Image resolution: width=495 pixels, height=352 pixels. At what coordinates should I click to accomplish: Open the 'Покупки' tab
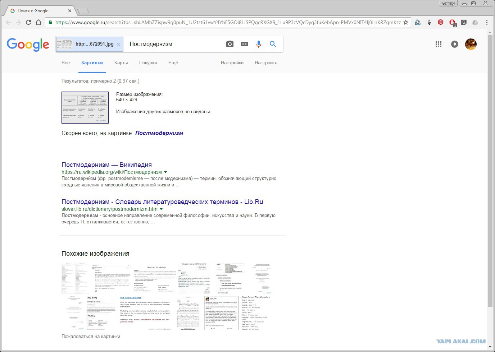(x=148, y=62)
